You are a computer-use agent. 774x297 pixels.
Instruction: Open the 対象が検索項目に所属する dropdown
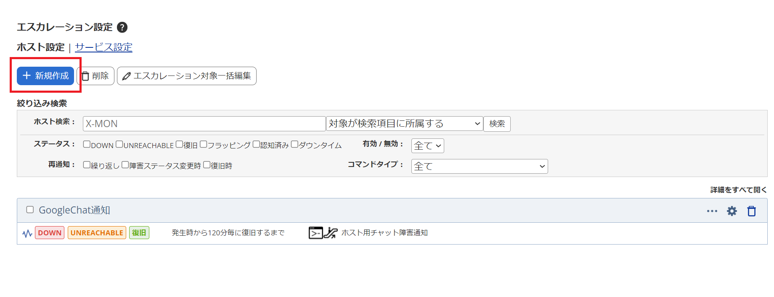coord(404,124)
